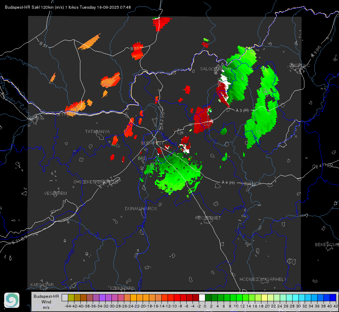Image resolution: width=339 pixels, height=312 pixels.
Task: Click the BÉKÉSCSABA label at right edge
Action: 327,244
